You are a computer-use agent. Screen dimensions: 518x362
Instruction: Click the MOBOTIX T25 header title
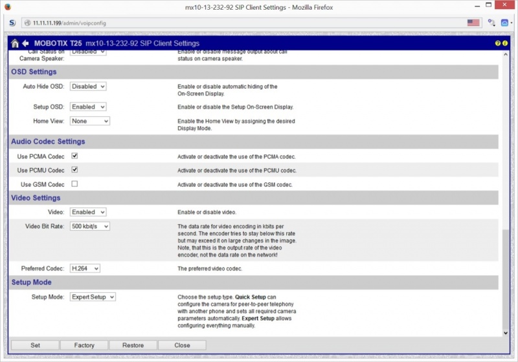(58, 43)
